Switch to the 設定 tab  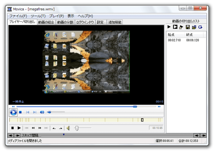[x=101, y=22]
